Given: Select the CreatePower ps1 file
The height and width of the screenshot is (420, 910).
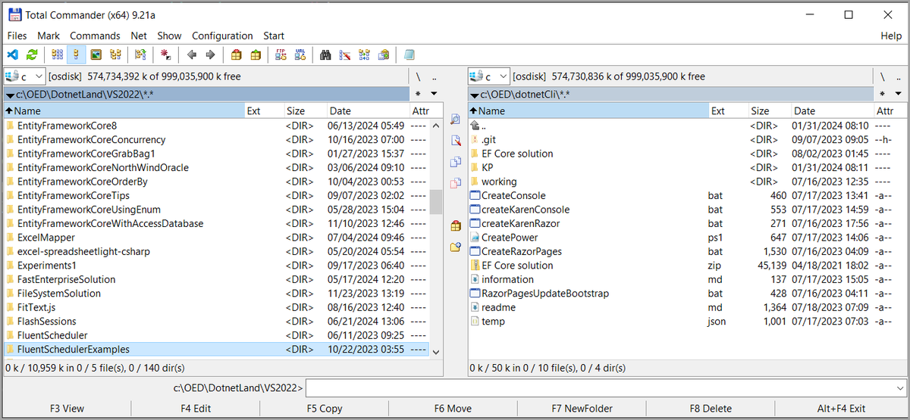Looking at the screenshot, I should pos(686,238).
